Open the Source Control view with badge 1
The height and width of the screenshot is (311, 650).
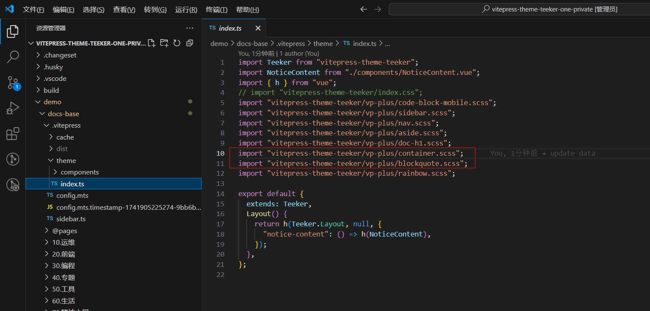click(x=13, y=83)
